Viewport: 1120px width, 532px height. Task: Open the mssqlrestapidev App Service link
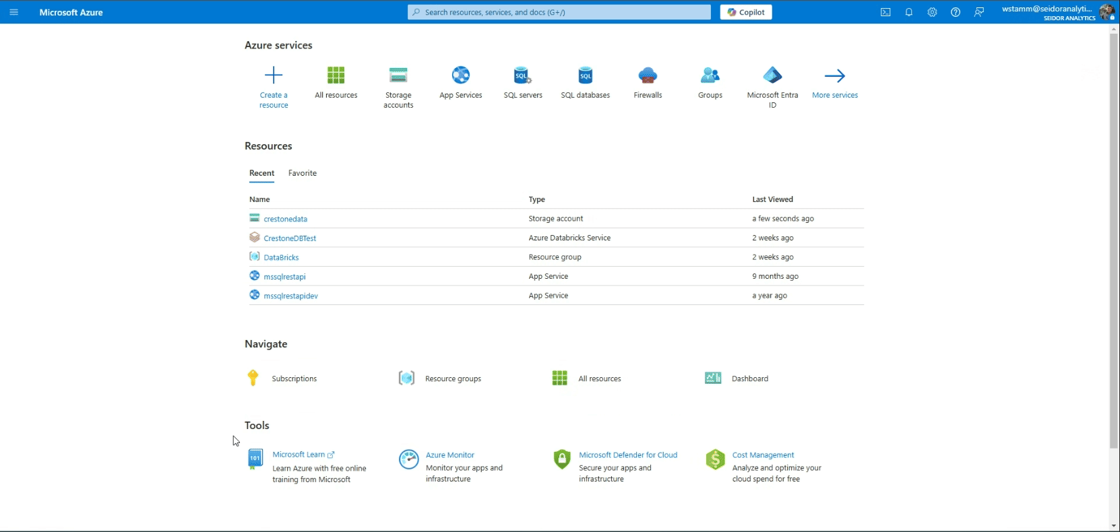(x=290, y=296)
